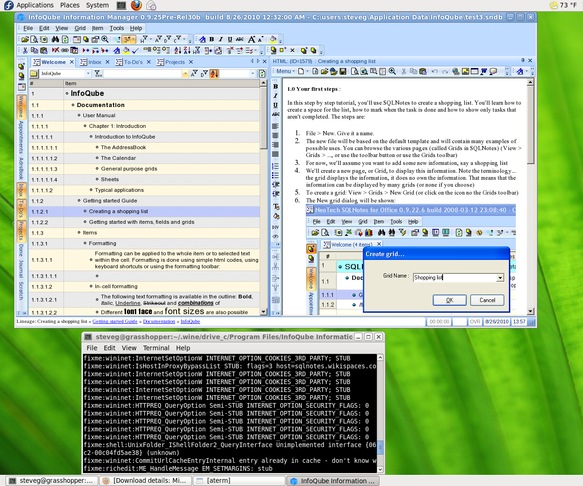This screenshot has height=486, width=583.
Task: Click the floppy disk save icon in HTML pane
Action: click(x=343, y=71)
